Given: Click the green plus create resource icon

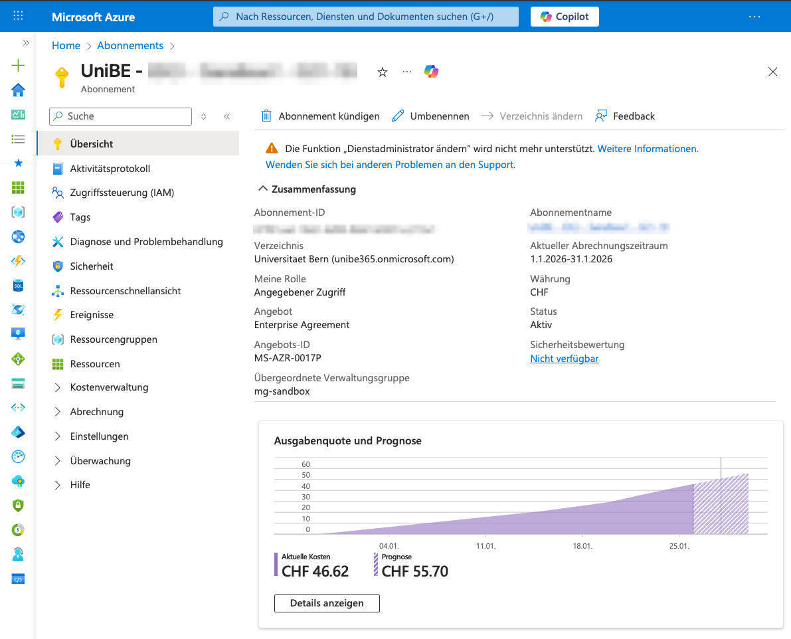Looking at the screenshot, I should (18, 65).
